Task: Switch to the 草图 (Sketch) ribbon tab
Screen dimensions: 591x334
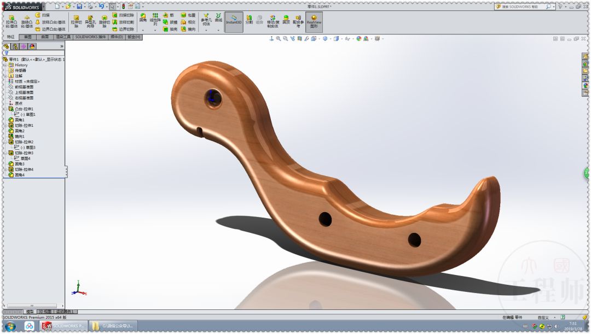Action: pos(27,37)
